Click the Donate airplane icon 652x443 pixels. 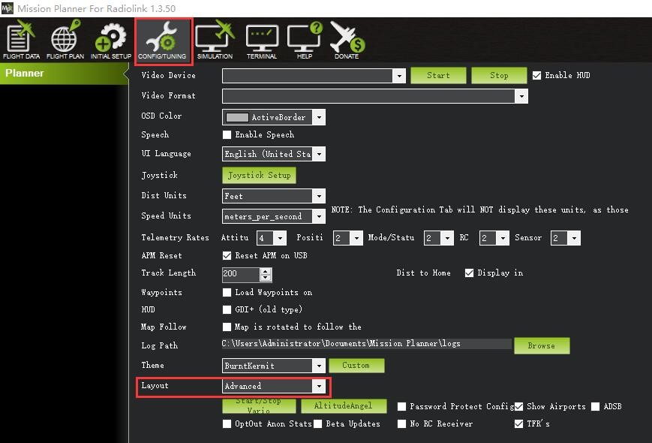point(347,41)
